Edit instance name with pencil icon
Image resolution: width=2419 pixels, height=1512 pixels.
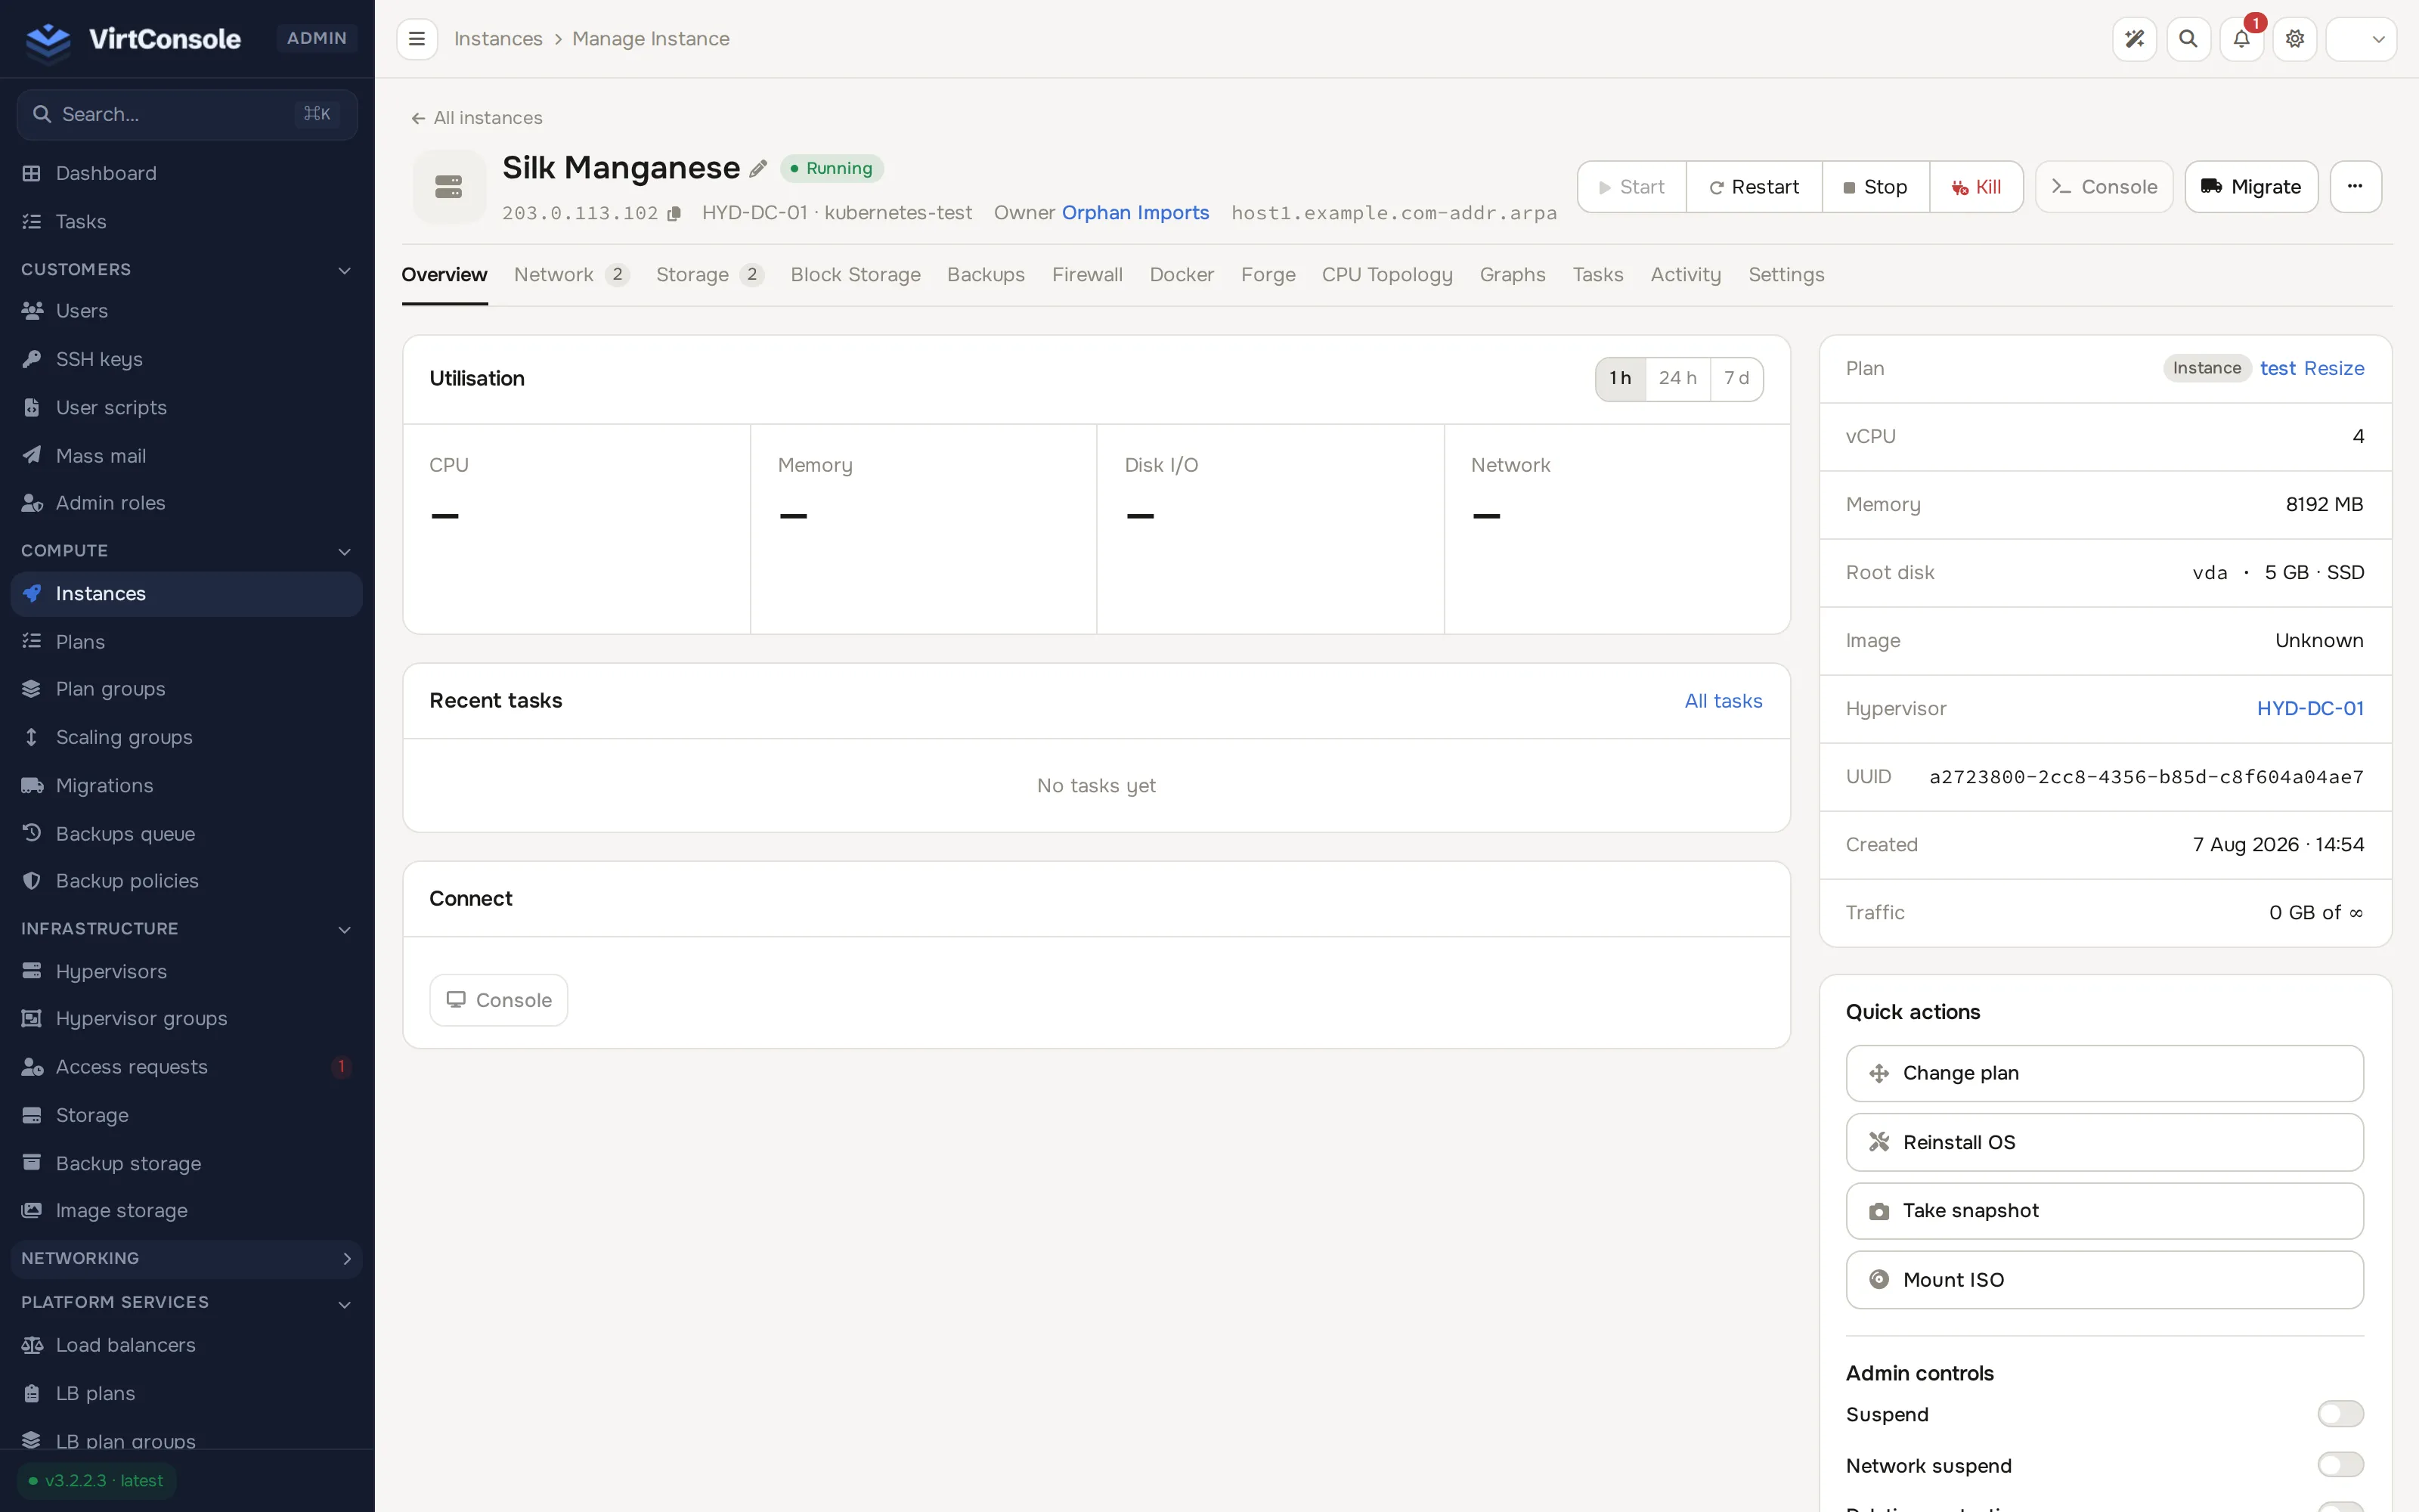pyautogui.click(x=759, y=168)
